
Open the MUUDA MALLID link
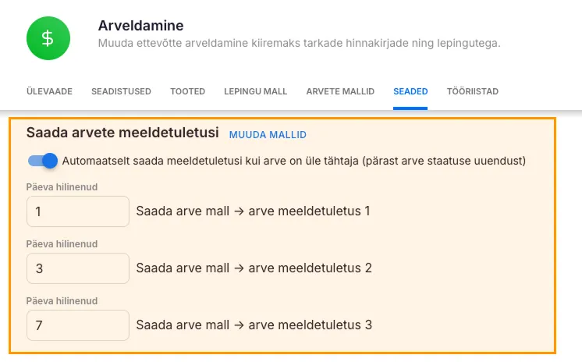(268, 135)
